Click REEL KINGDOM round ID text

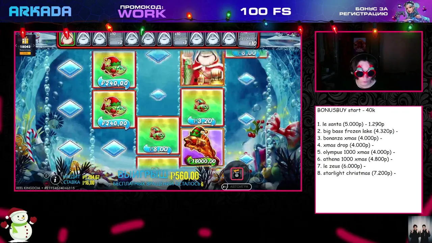click(x=45, y=188)
